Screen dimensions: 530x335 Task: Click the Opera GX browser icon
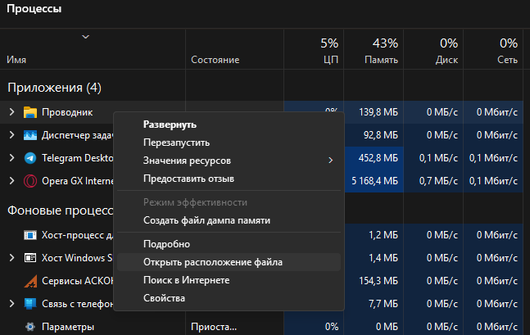pos(30,181)
